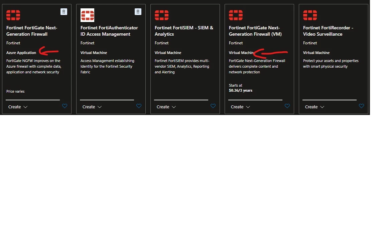Favorite the FortiSIEM offer with heart icon
Screen dimensions: 385x240
213,106
